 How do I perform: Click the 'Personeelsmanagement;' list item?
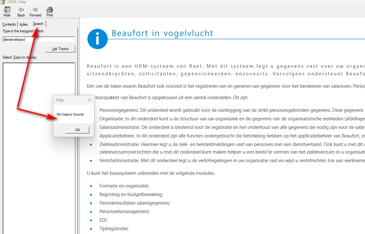click(125, 212)
